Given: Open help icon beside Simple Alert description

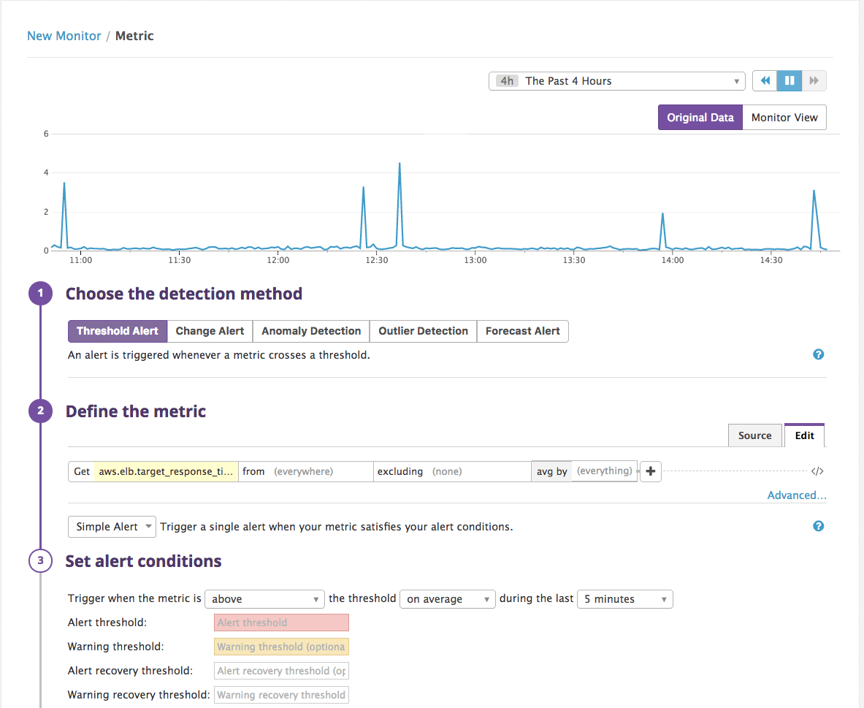Looking at the screenshot, I should click(x=818, y=526).
